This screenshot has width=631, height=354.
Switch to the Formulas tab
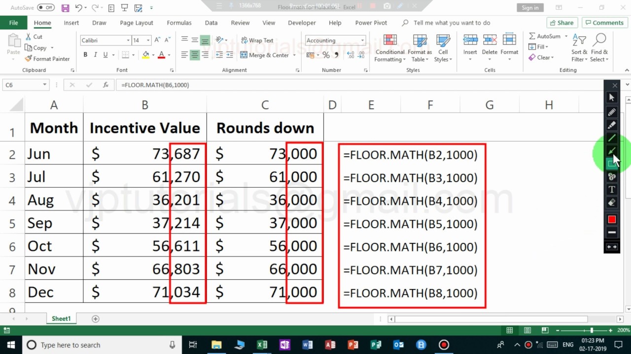click(179, 23)
